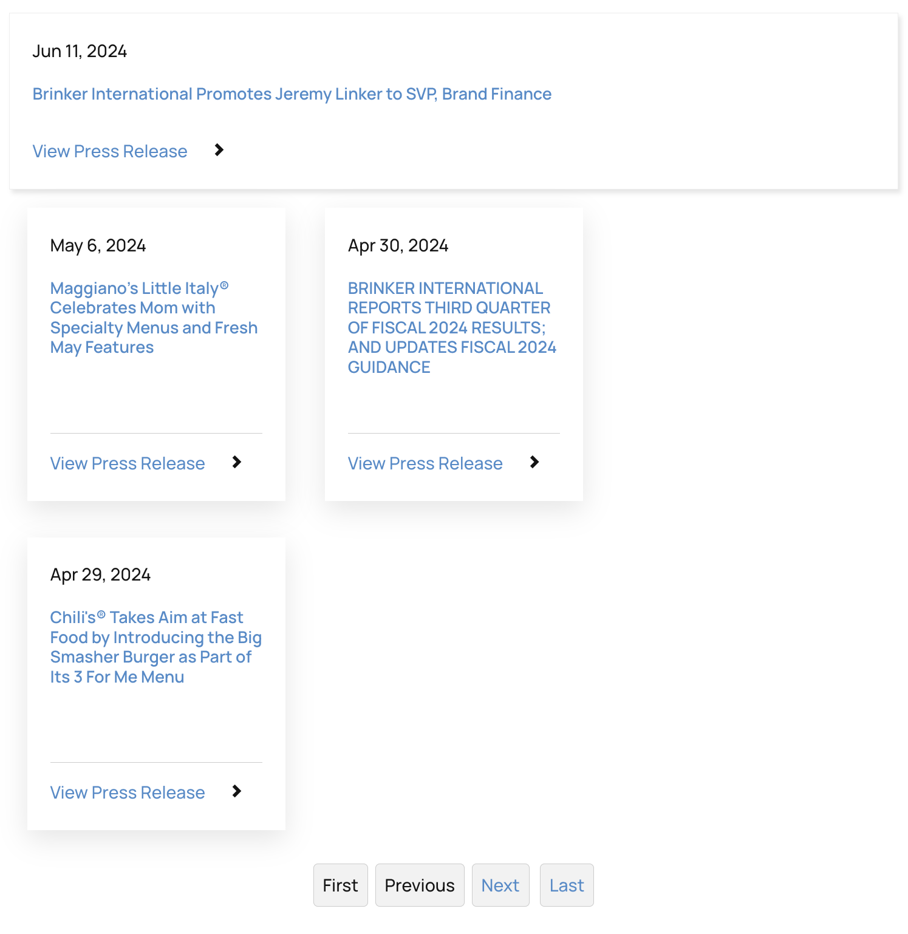Click the May 6, 2024 date text
This screenshot has width=908, height=934.
pyautogui.click(x=98, y=245)
